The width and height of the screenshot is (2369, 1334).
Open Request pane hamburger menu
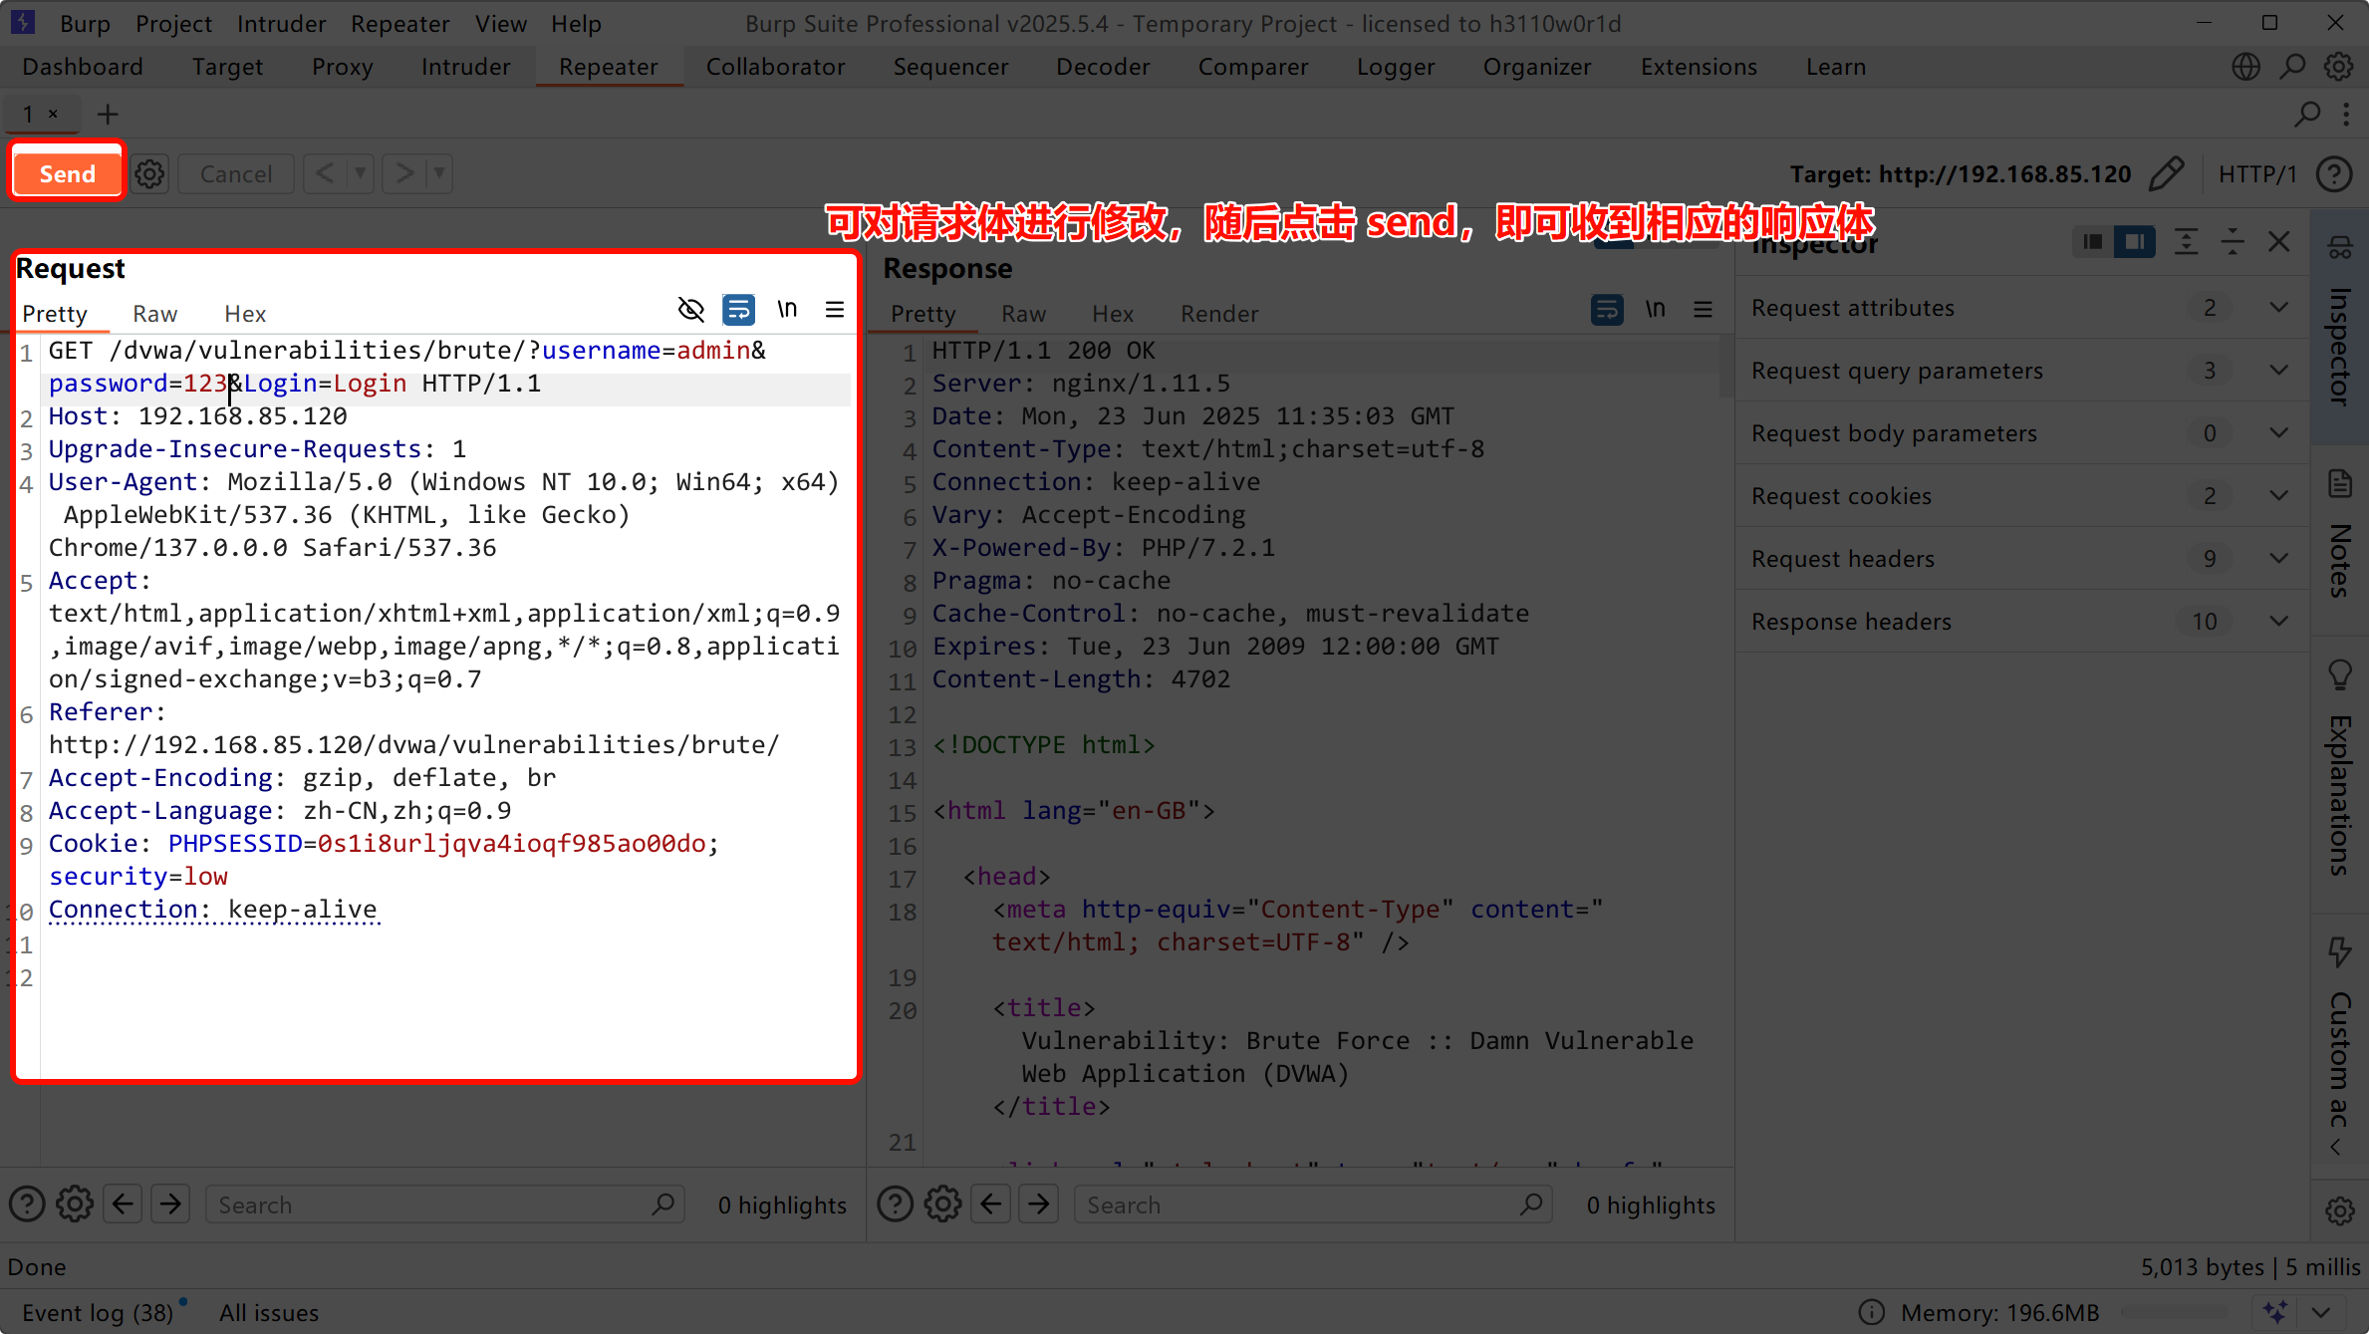pos(835,310)
